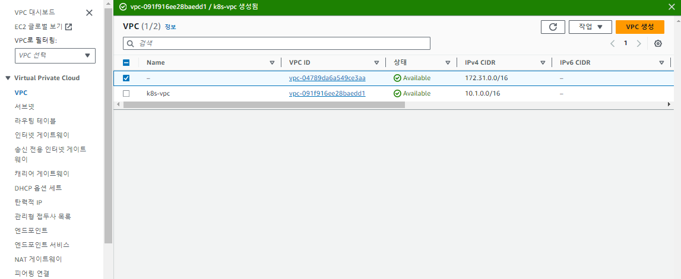
Task: Open 탄력적 IP in sidebar
Action: pyautogui.click(x=28, y=202)
